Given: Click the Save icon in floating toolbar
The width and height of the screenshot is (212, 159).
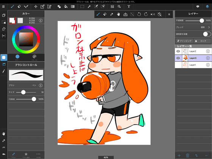Looking at the screenshot, I should pyautogui.click(x=125, y=14).
